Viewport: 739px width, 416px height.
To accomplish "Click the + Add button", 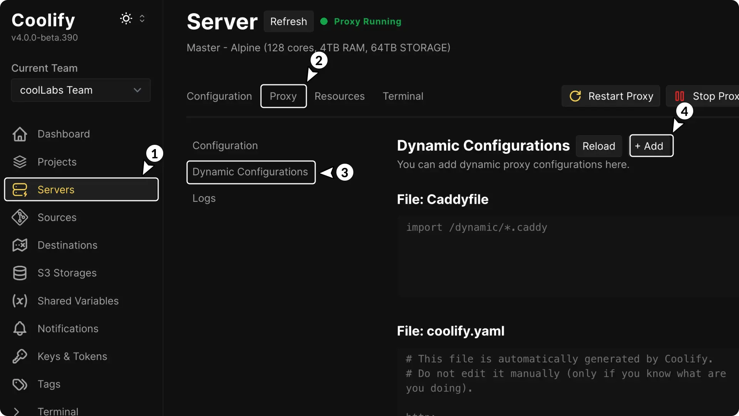I will (651, 146).
